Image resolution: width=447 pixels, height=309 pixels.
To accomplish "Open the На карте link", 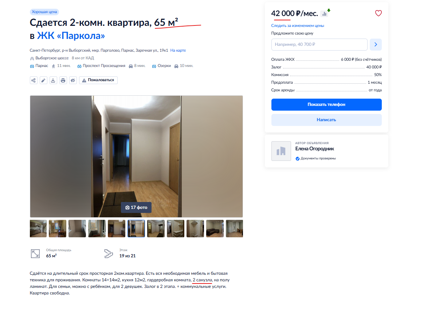I will [x=178, y=50].
